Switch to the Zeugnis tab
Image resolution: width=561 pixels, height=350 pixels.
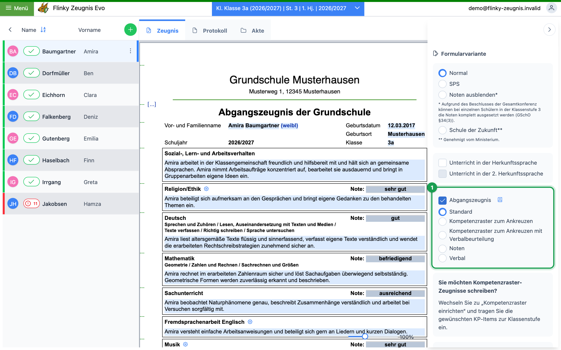click(162, 31)
